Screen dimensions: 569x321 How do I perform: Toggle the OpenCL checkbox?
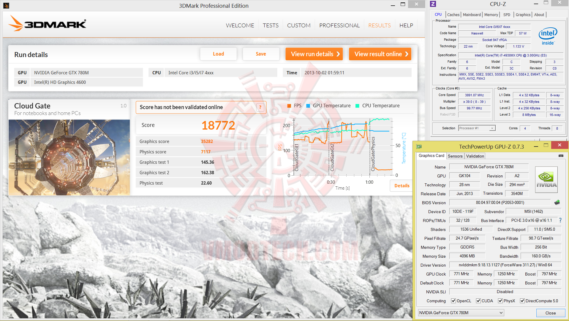pos(453,301)
